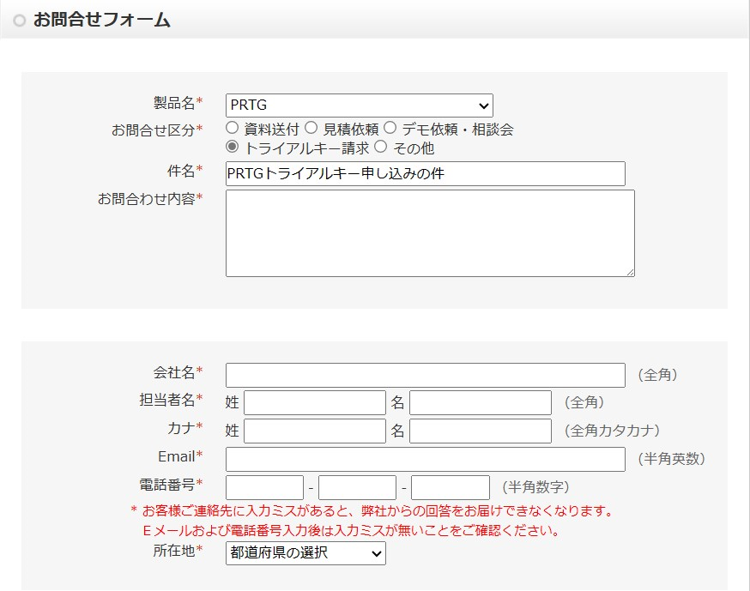The image size is (750, 591).
Task: Click the first 電話番号 box
Action: coord(264,487)
